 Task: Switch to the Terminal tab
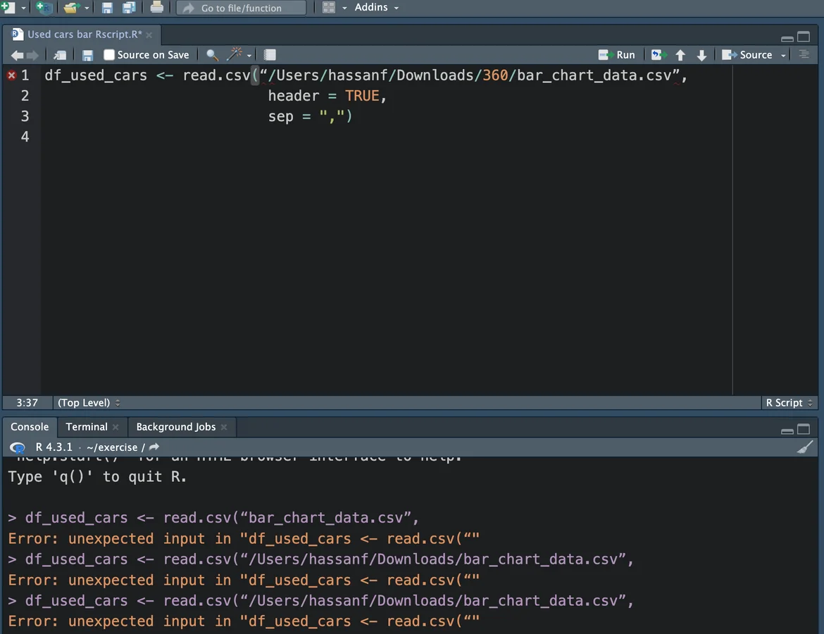point(87,427)
